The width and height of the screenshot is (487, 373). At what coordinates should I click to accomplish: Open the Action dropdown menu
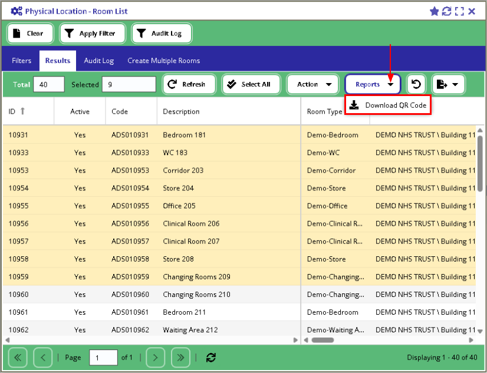(x=313, y=84)
